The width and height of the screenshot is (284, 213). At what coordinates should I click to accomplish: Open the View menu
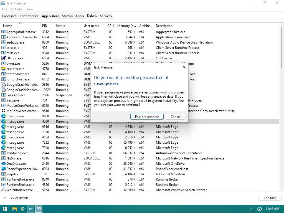30,9
